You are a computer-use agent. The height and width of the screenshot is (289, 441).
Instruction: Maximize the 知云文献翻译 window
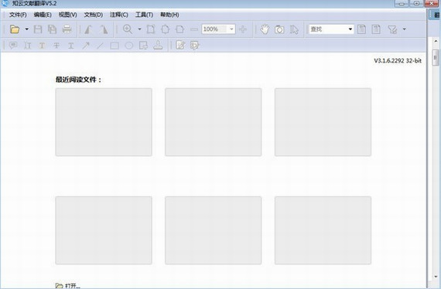pyautogui.click(x=416, y=3)
